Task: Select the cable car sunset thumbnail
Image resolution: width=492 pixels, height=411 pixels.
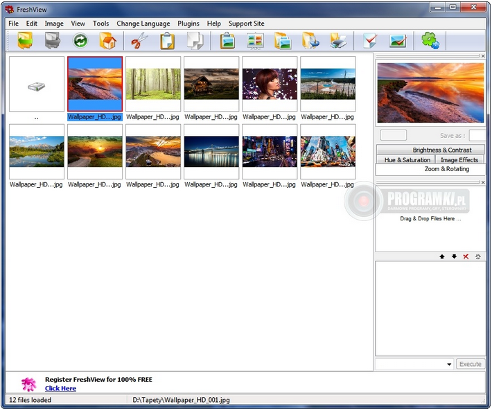Action: point(153,152)
